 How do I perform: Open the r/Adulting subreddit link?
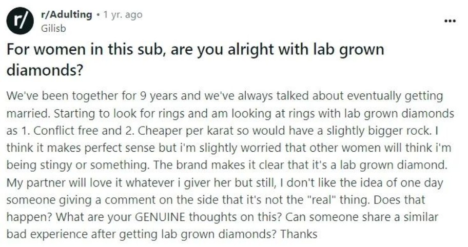tap(66, 14)
